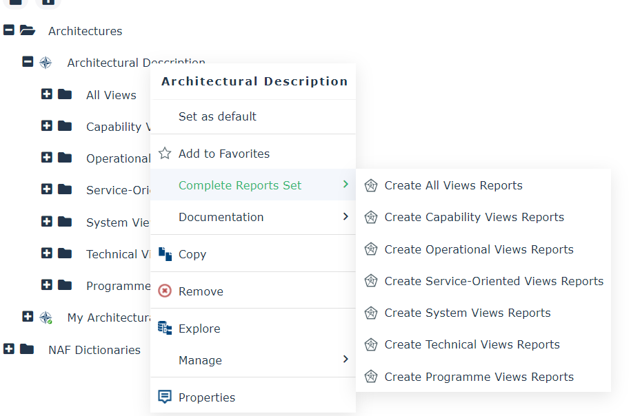The image size is (631, 416).
Task: Click the icon beside Create All Views Reports
Action: click(371, 185)
